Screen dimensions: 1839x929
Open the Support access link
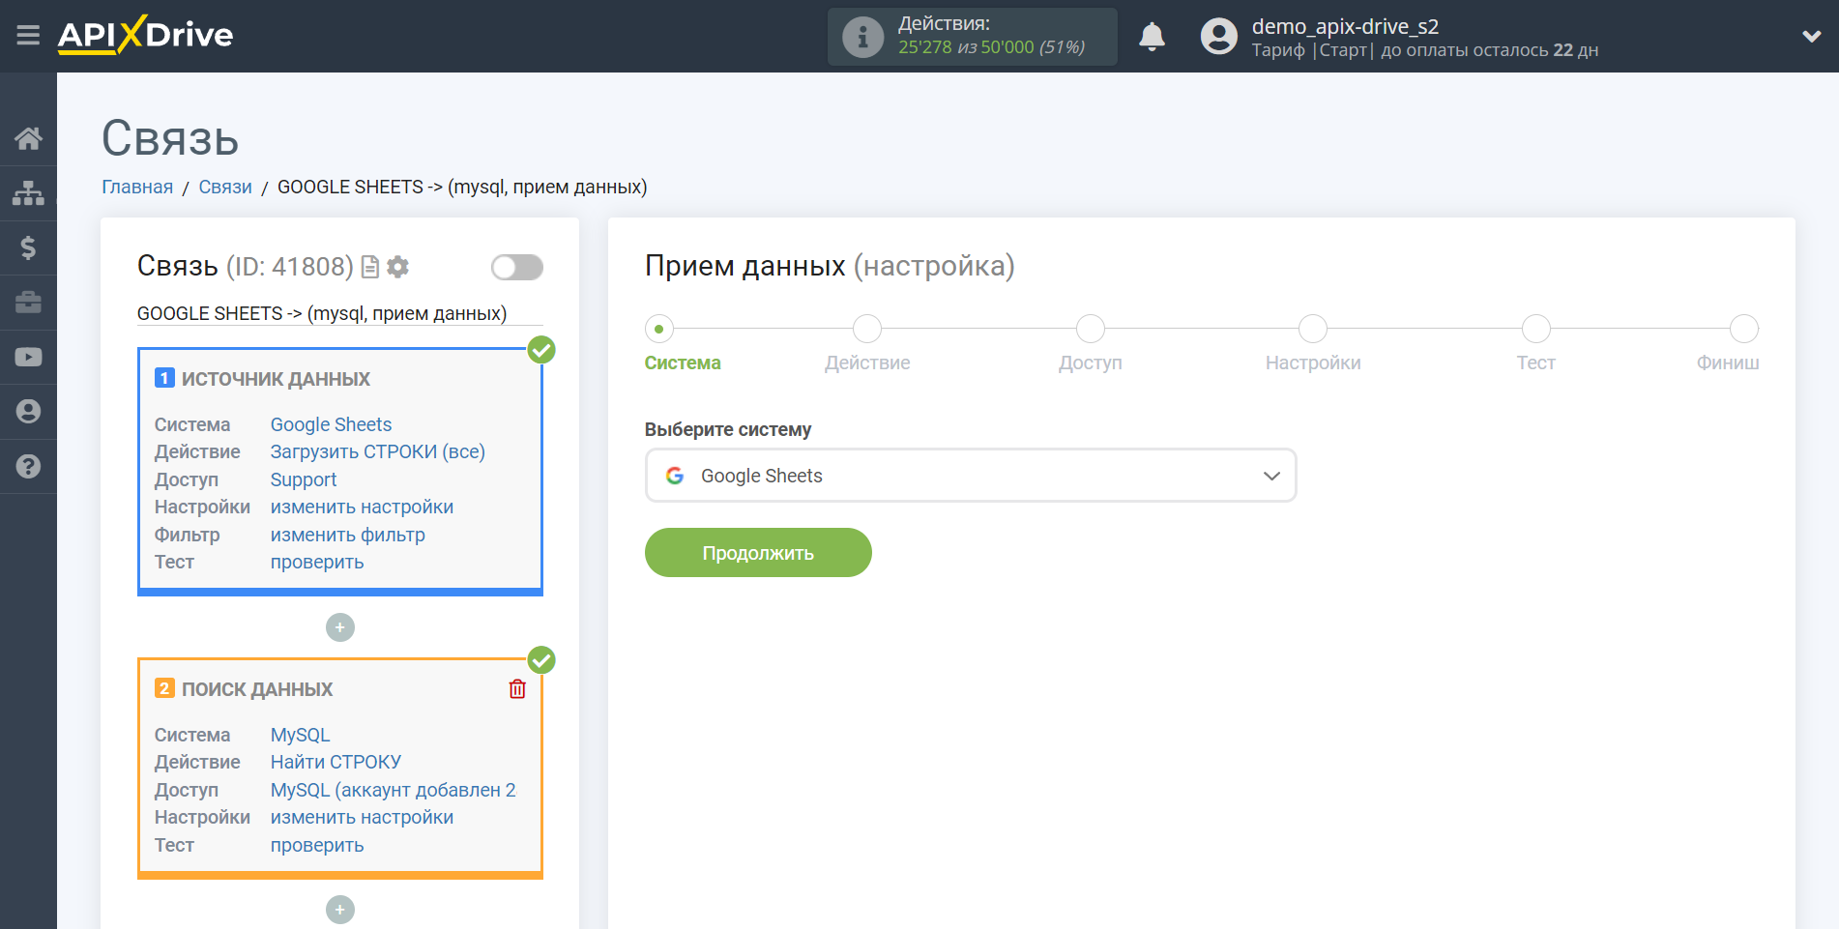[304, 479]
